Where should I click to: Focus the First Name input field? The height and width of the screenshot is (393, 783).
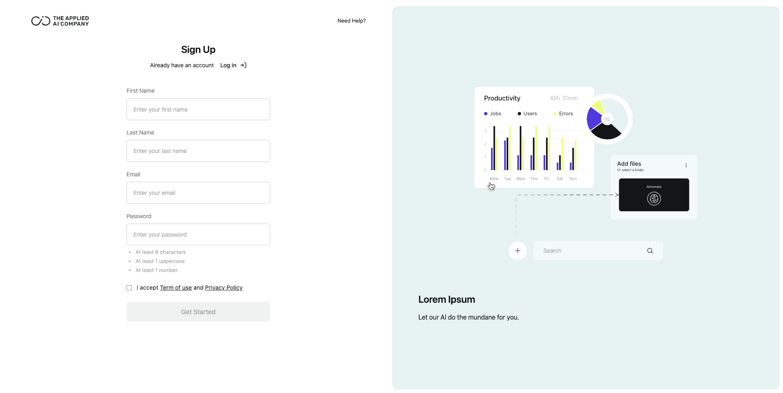198,109
